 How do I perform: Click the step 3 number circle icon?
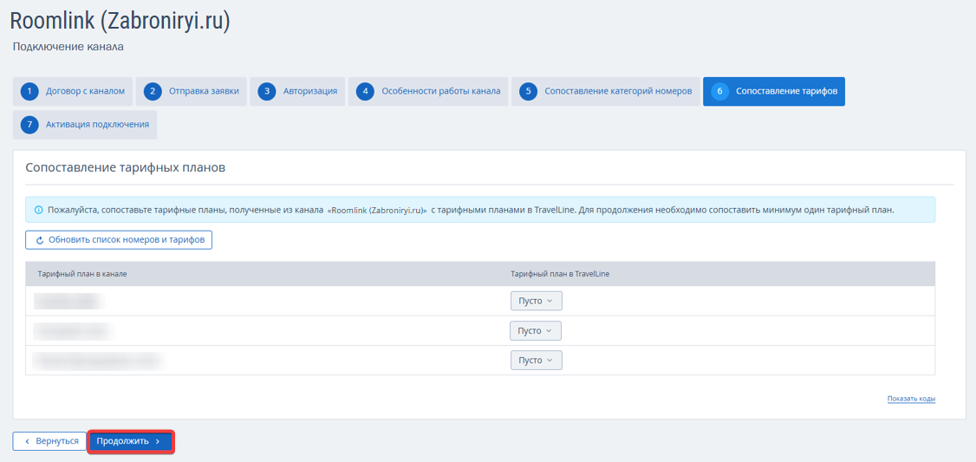pos(268,91)
